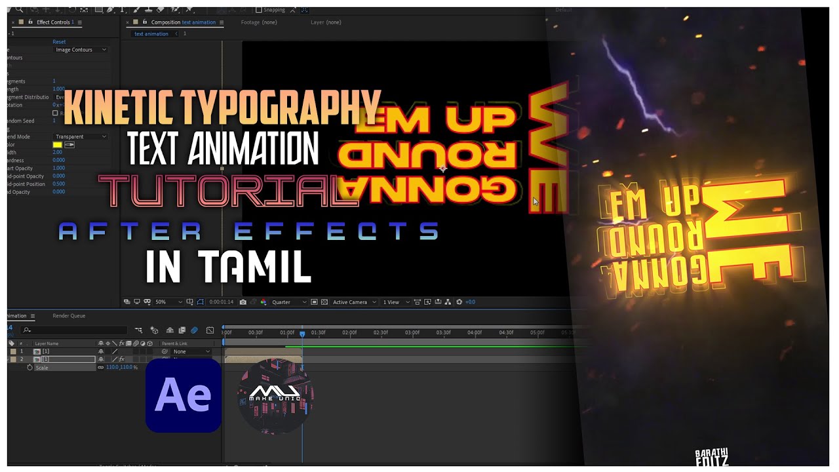Open the 1 View layout dropdown
The image size is (839, 472).
tap(395, 302)
